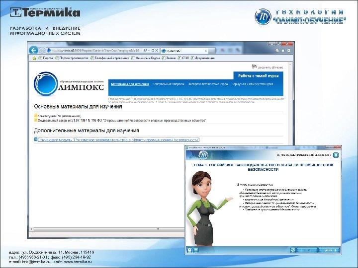Click the browser address bar URL
Viewport: 358px width, 268px height.
coord(97,50)
